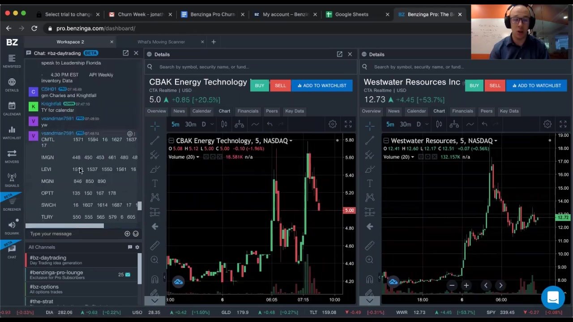Image resolution: width=573 pixels, height=322 pixels.
Task: Expand CBAK Energy Technology symbol legend dropdown
Action: tap(291, 141)
